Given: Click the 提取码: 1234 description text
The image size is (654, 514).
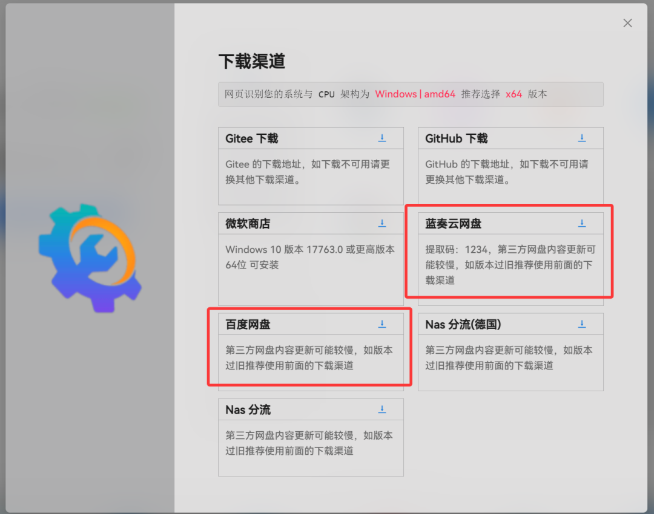Looking at the screenshot, I should click(x=510, y=264).
